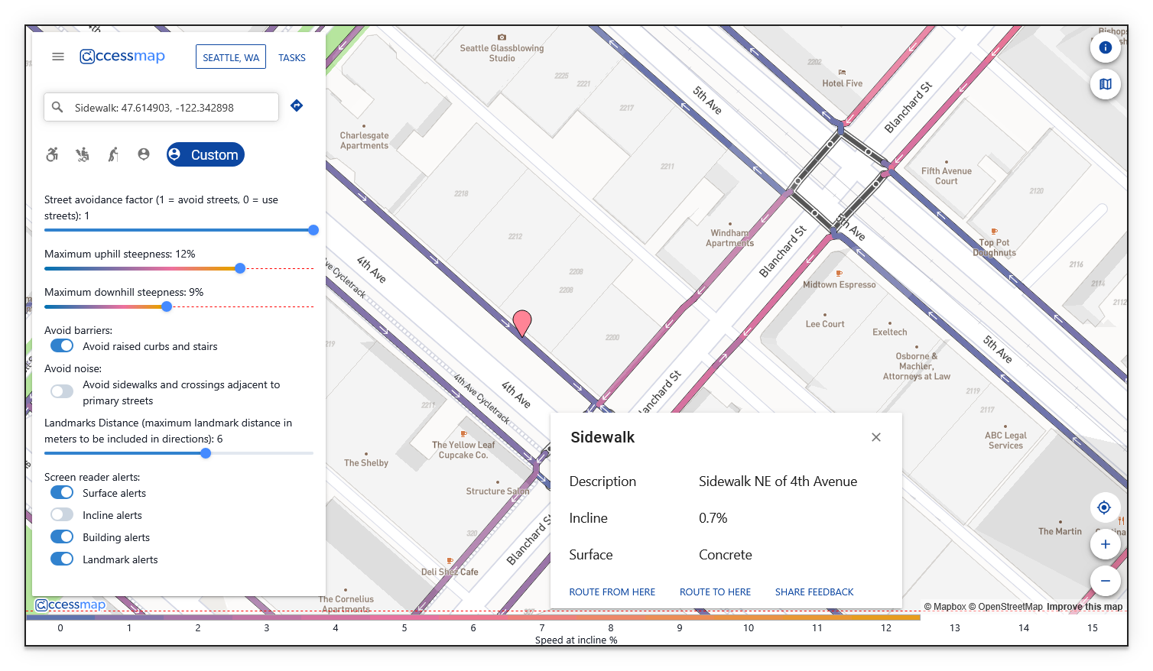Choose the Custom profile
1153x671 pixels.
206,154
